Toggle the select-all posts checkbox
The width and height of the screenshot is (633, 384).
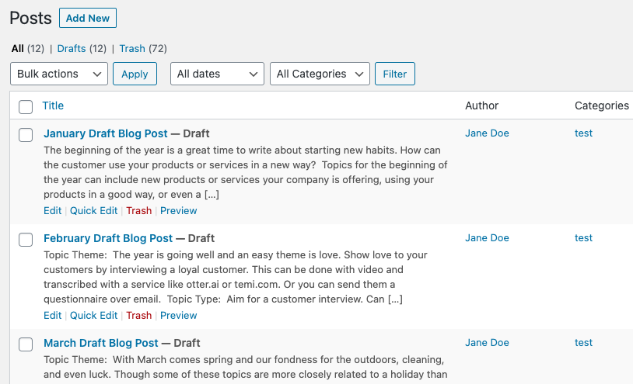coord(26,107)
